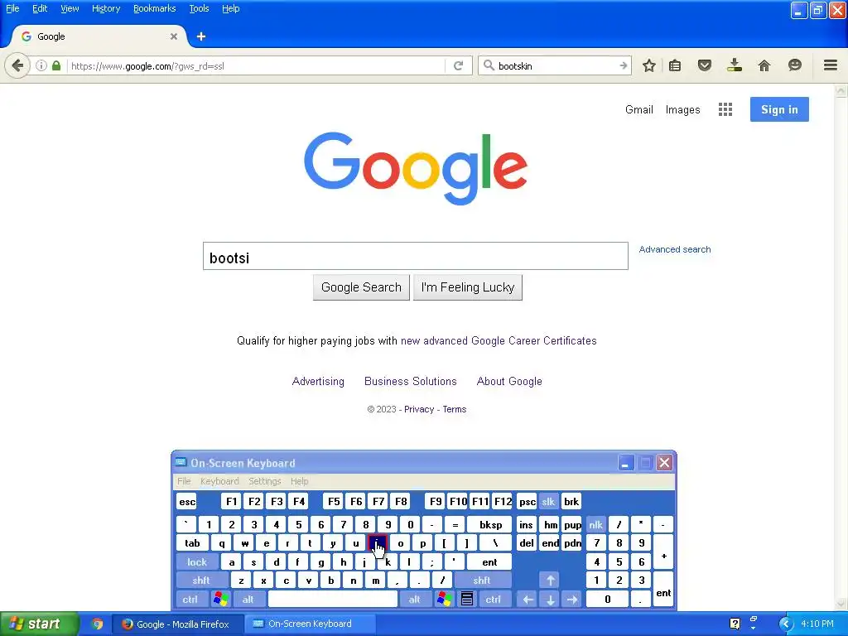Screen dimensions: 848x636
Task: Open Firefox File menu
Action: click(x=12, y=8)
